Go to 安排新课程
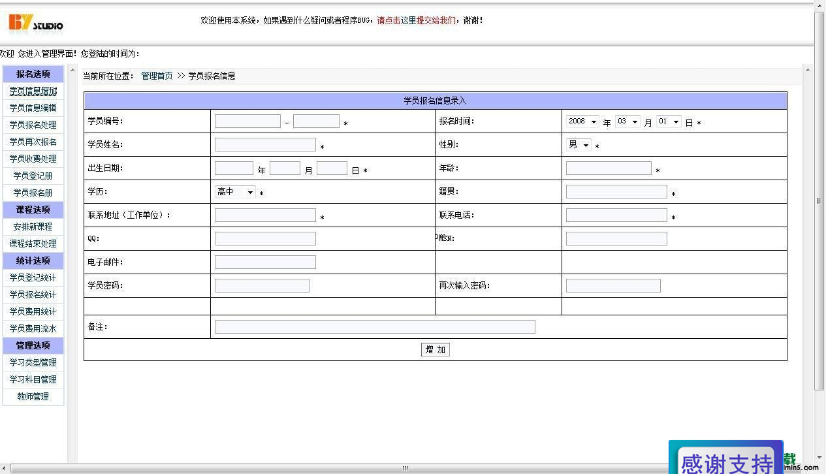The height and width of the screenshot is (474, 826). (x=33, y=227)
